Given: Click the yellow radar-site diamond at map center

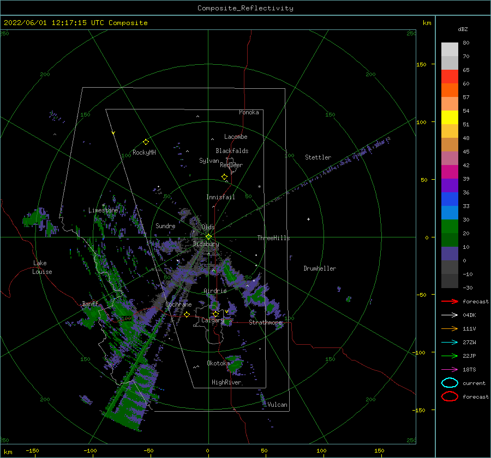Looking at the screenshot, I should 208,237.
